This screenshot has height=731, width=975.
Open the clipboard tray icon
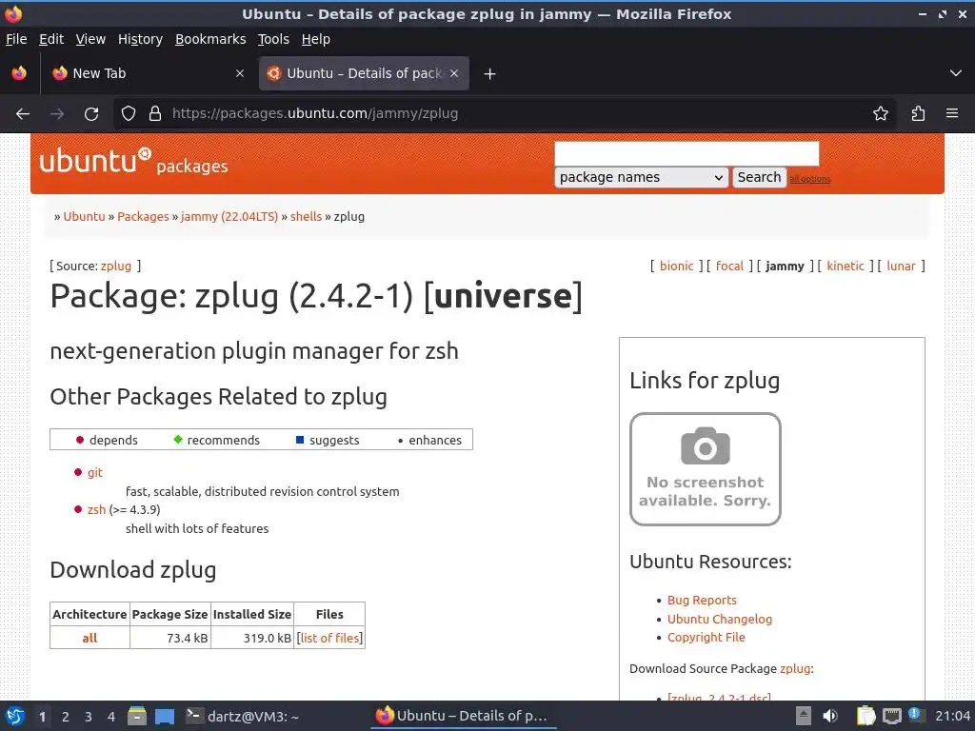pyautogui.click(x=866, y=716)
